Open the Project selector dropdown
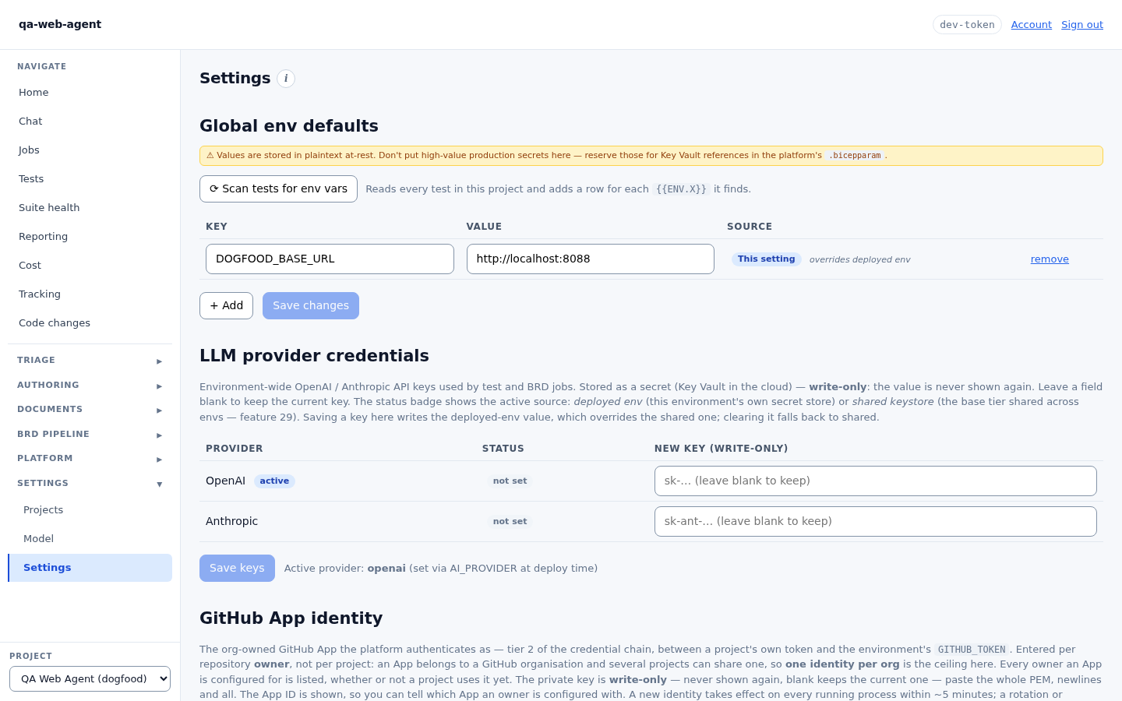The width and height of the screenshot is (1122, 701). pyautogui.click(x=90, y=679)
